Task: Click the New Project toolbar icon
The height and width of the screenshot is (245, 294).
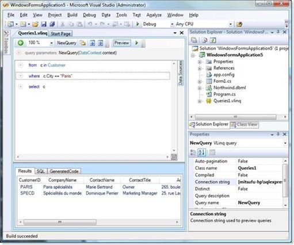Action: (x=10, y=24)
